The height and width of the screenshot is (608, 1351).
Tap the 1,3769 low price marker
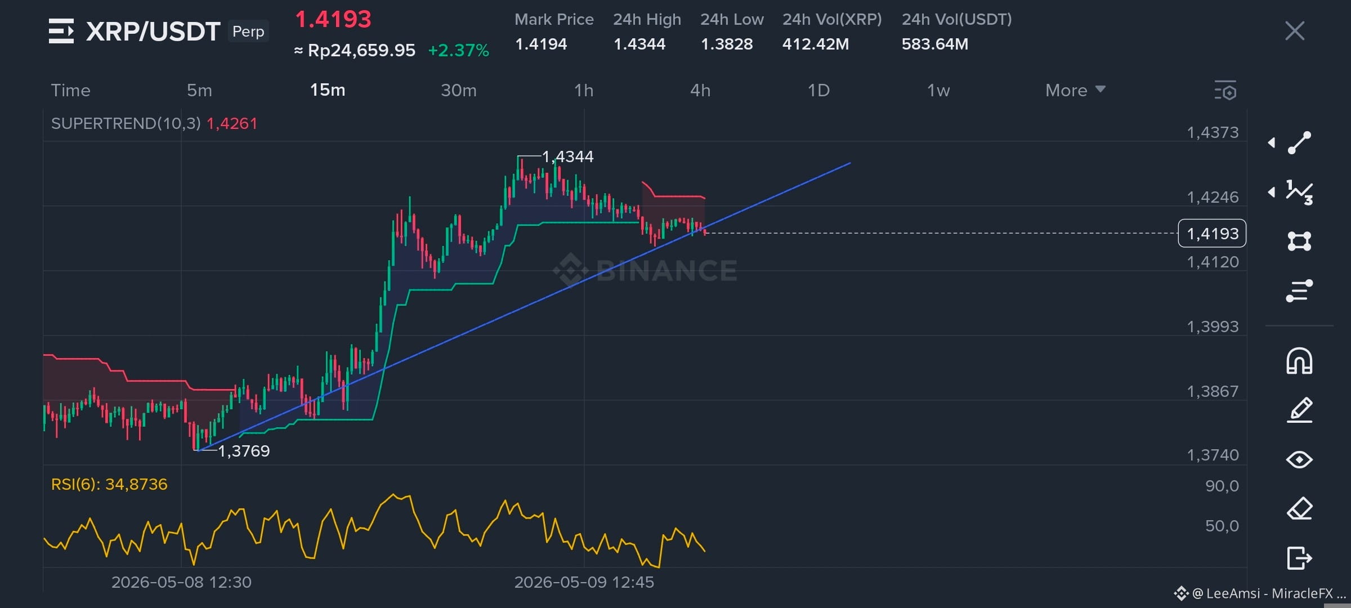pyautogui.click(x=244, y=451)
